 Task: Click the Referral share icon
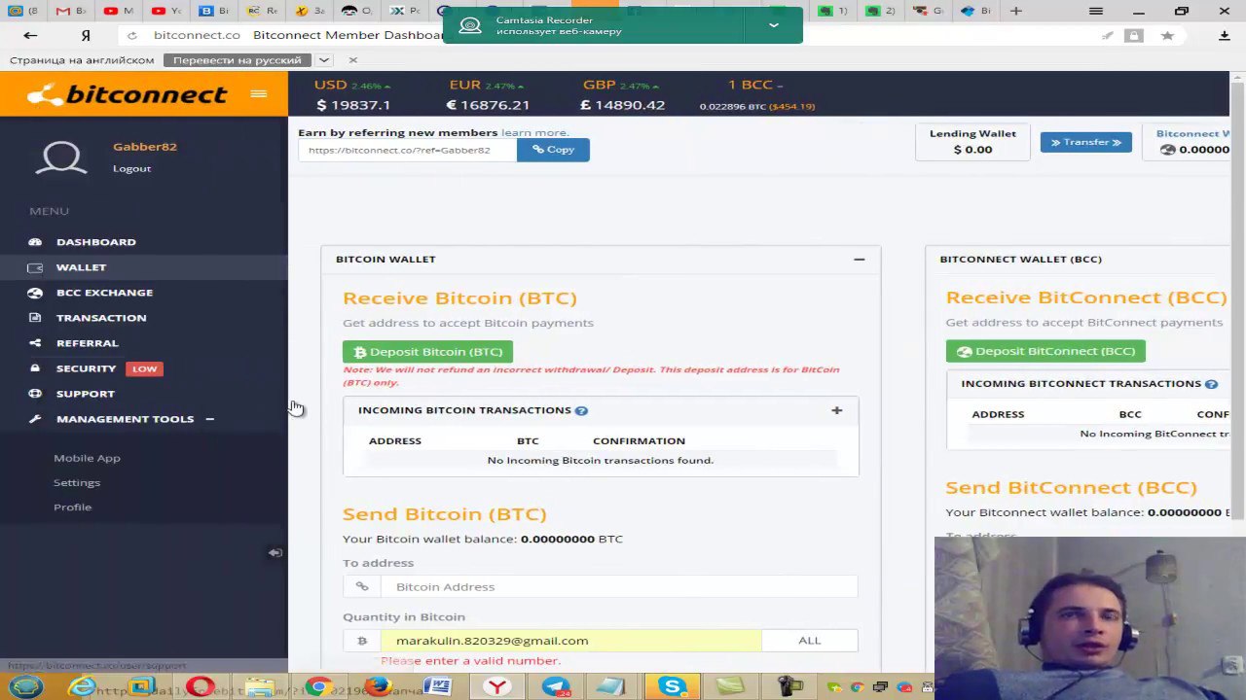(35, 343)
